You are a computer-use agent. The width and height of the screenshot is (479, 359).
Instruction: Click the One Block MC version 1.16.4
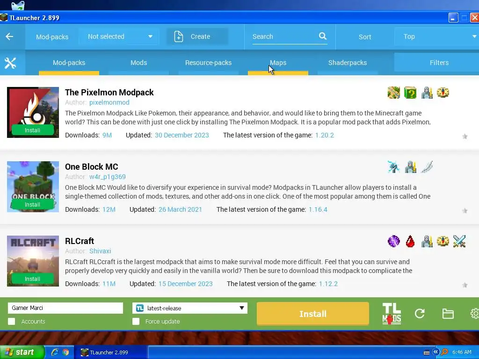[318, 209]
